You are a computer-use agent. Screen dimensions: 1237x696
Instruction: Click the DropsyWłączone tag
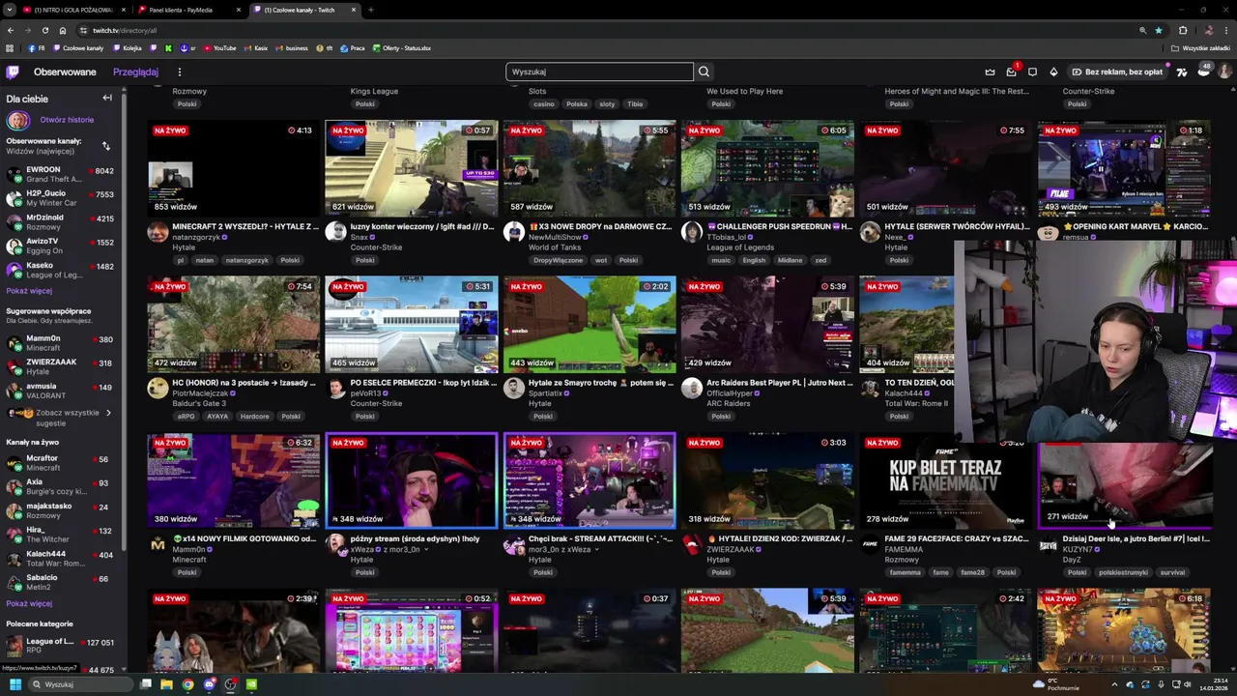[559, 260]
